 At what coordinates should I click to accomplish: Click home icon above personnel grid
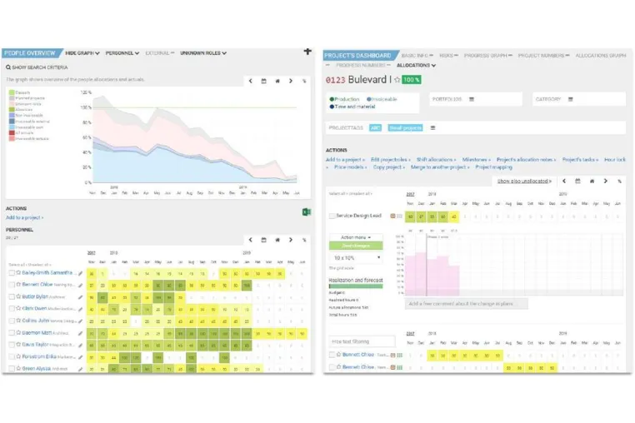[x=277, y=240]
